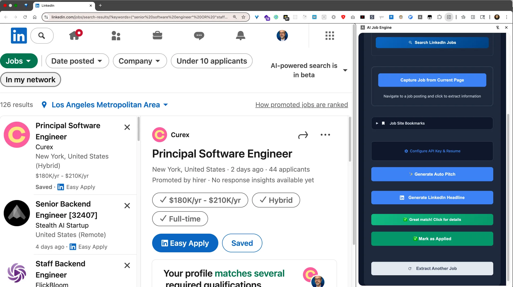Select the LinkedIn browser tab
This screenshot has width=513, height=287.
click(x=64, y=5)
